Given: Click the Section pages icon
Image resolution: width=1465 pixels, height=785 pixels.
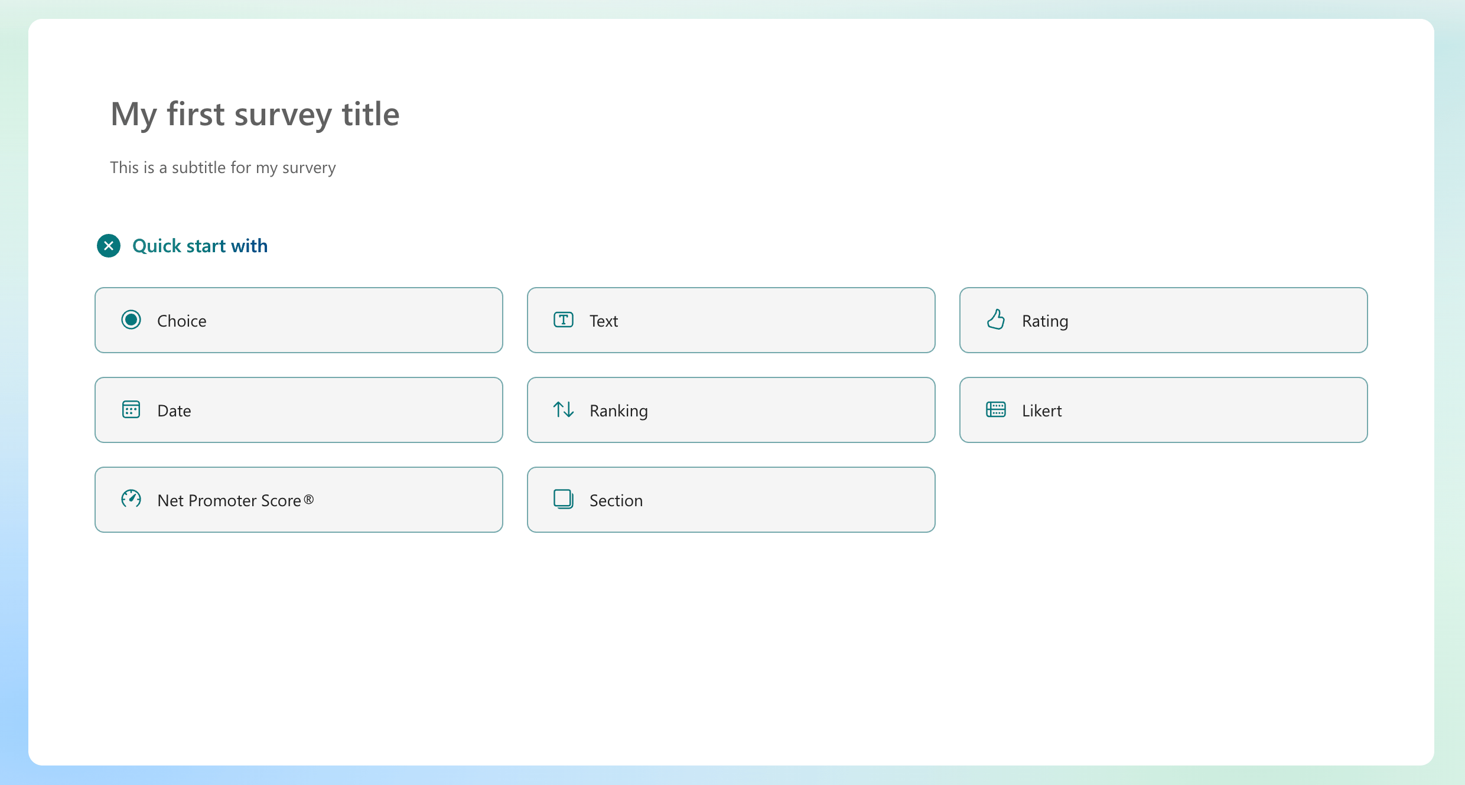Looking at the screenshot, I should pyautogui.click(x=563, y=499).
